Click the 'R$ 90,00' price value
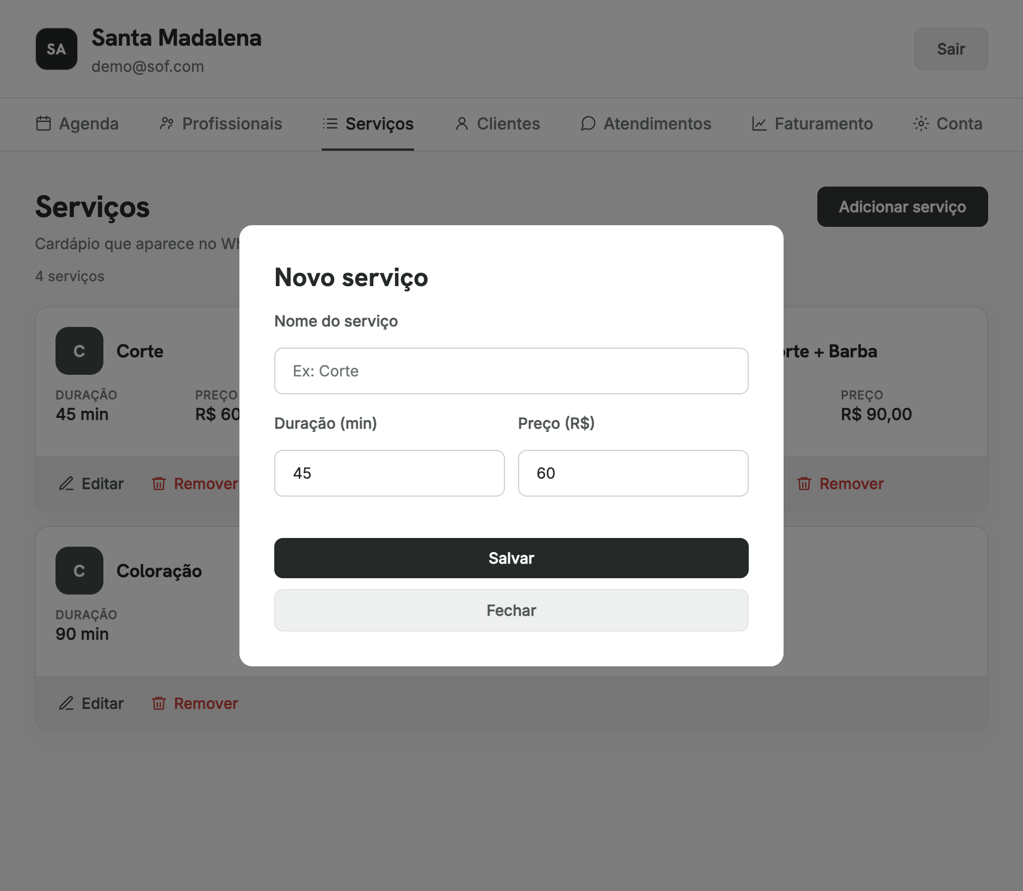Screen dimensions: 1023x891 [876, 414]
